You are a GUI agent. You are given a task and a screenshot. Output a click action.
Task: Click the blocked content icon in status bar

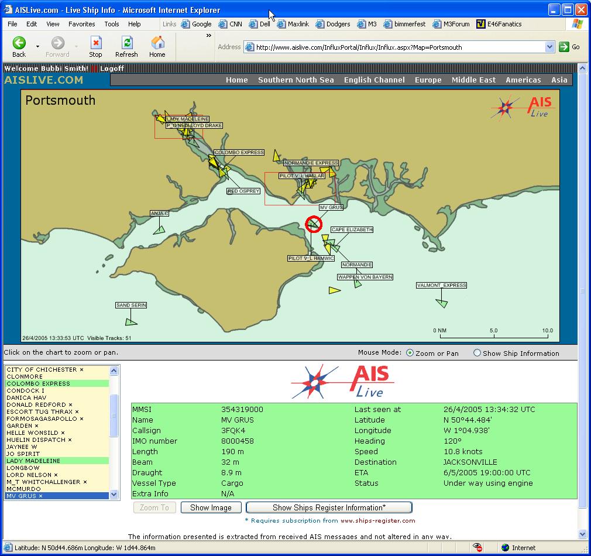pyautogui.click(x=477, y=548)
